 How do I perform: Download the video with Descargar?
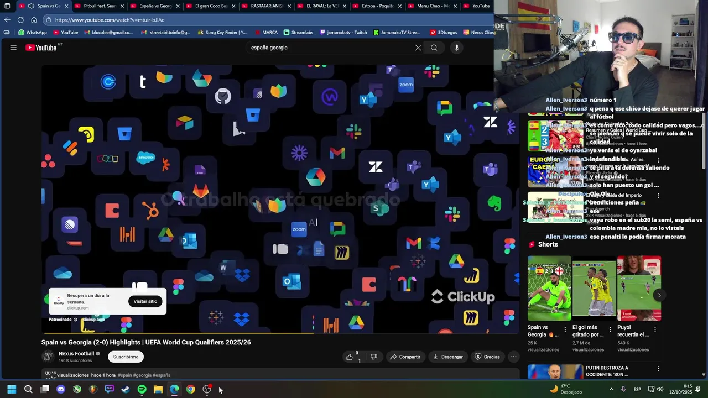pos(448,357)
